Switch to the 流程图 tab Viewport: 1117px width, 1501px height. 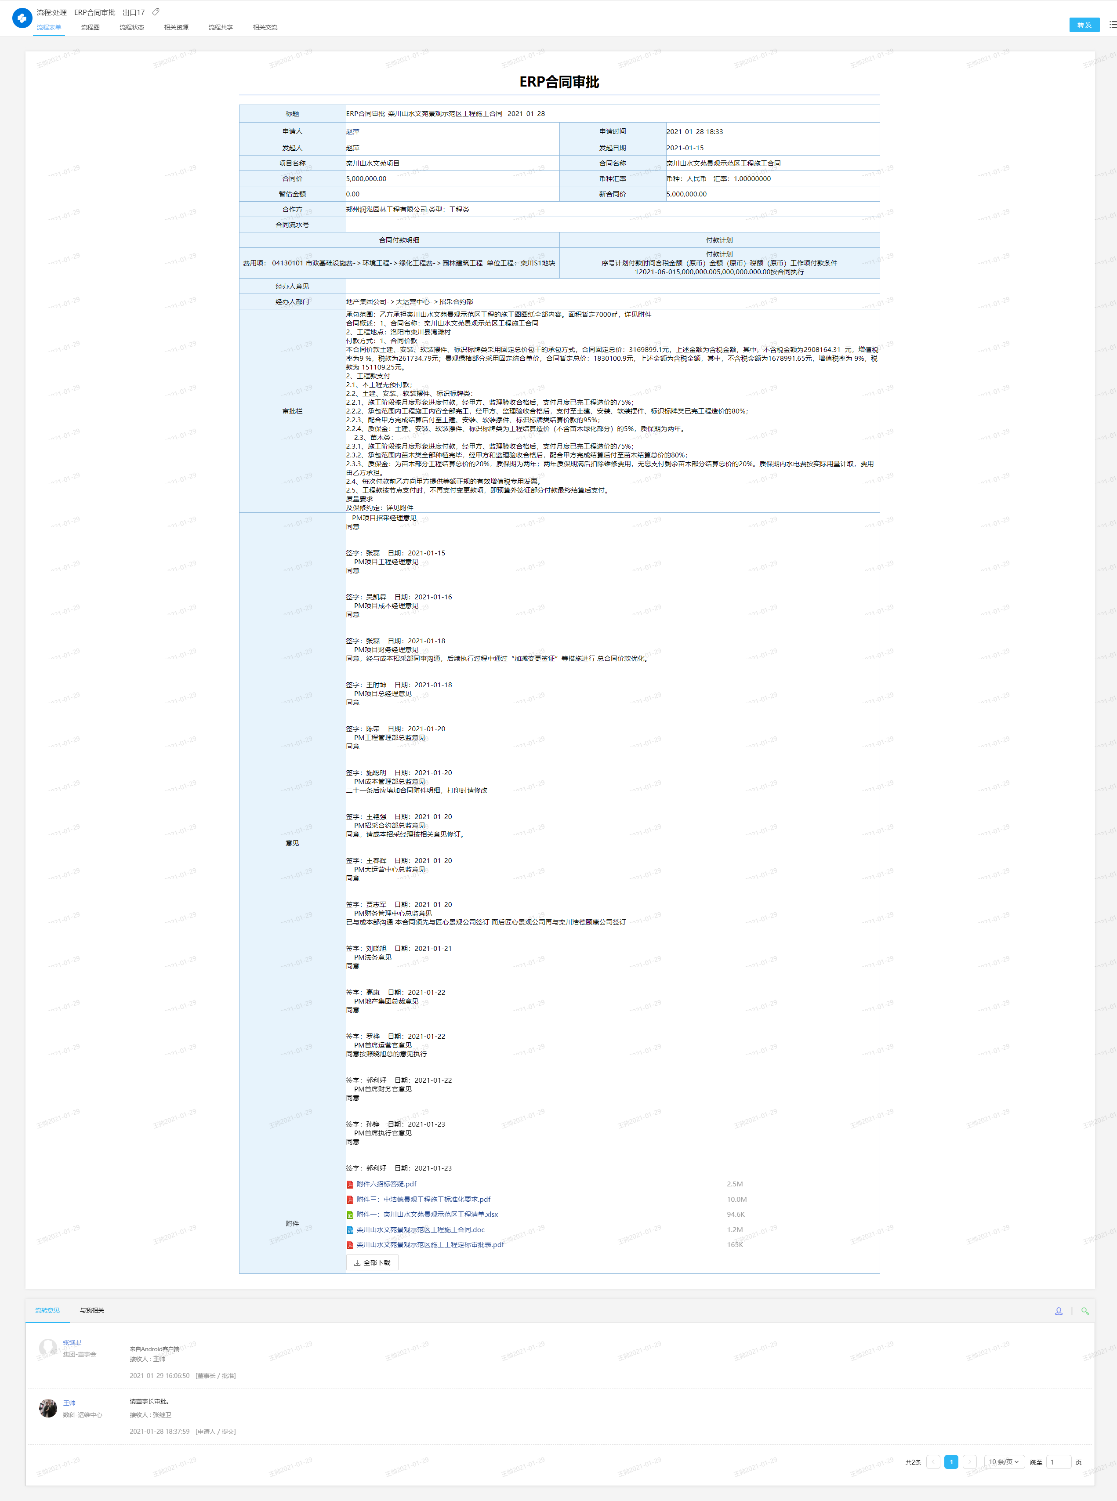click(90, 28)
